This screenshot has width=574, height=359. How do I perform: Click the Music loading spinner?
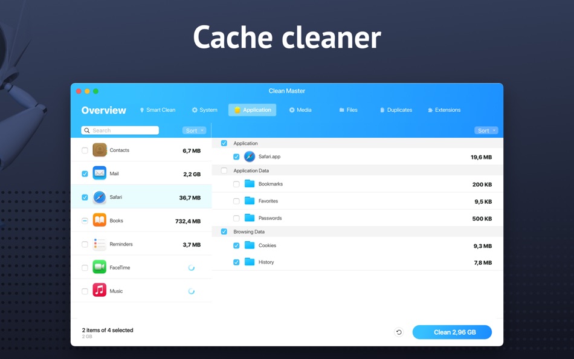(x=191, y=291)
